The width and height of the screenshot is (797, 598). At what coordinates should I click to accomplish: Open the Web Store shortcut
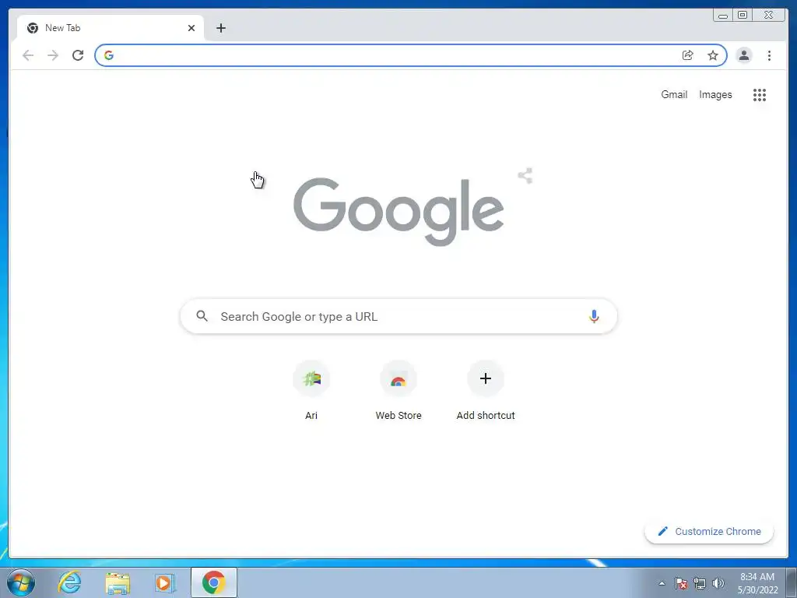coord(398,390)
